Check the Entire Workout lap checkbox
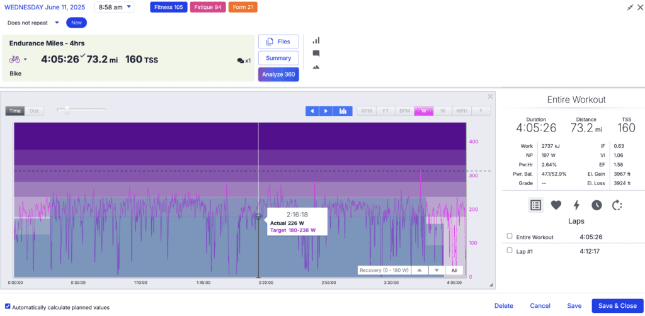The height and width of the screenshot is (316, 645). click(510, 236)
